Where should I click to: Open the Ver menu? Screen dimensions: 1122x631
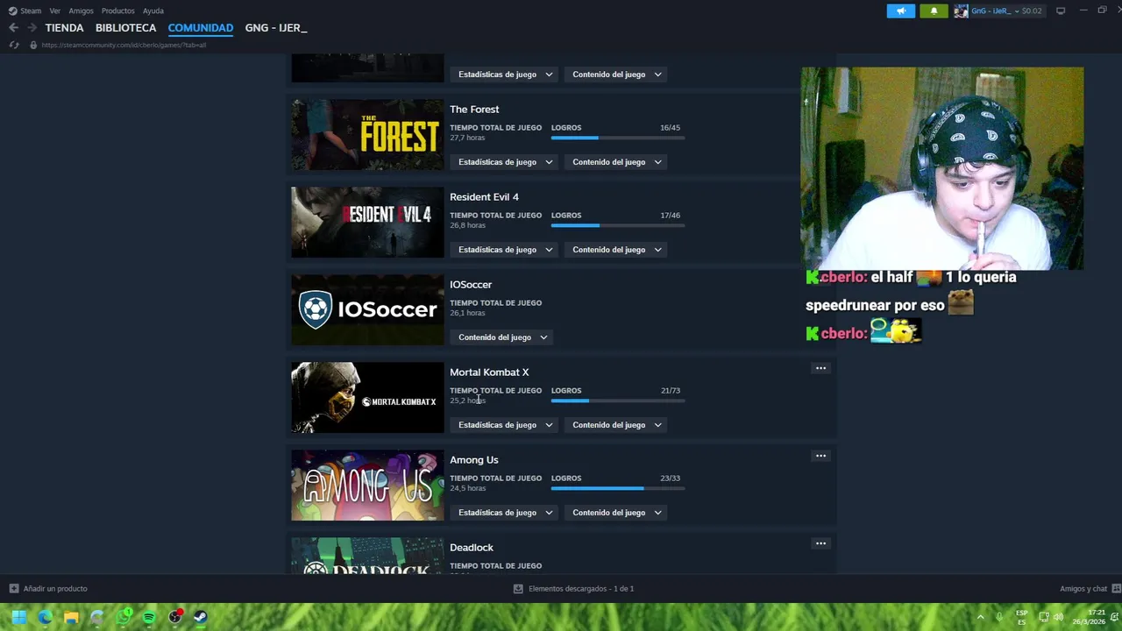[55, 11]
